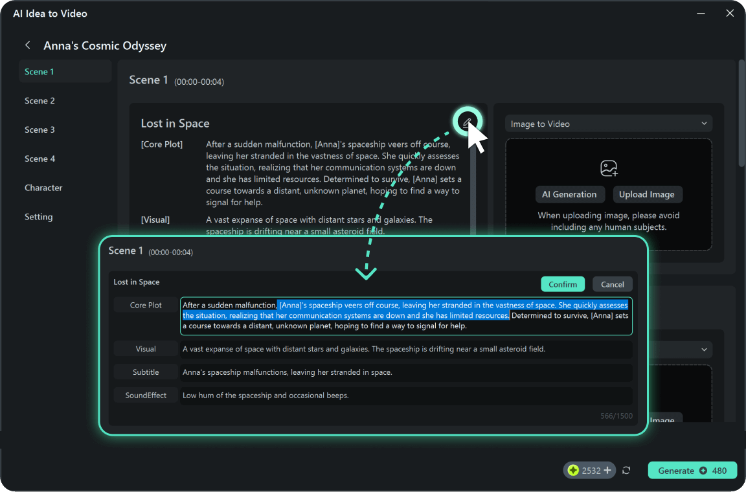Select the Scene 4 tab

[x=40, y=159]
